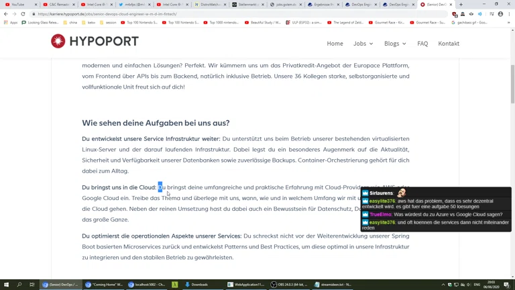Open the Windows Start menu
Image resolution: width=515 pixels, height=290 pixels.
(6, 285)
